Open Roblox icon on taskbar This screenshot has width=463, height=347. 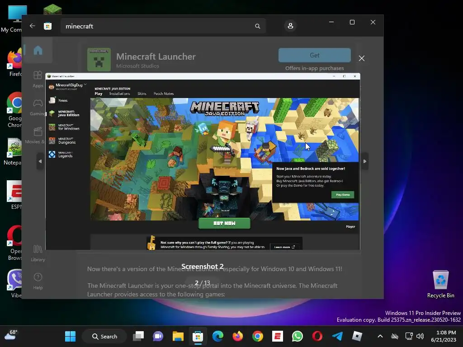(x=357, y=336)
